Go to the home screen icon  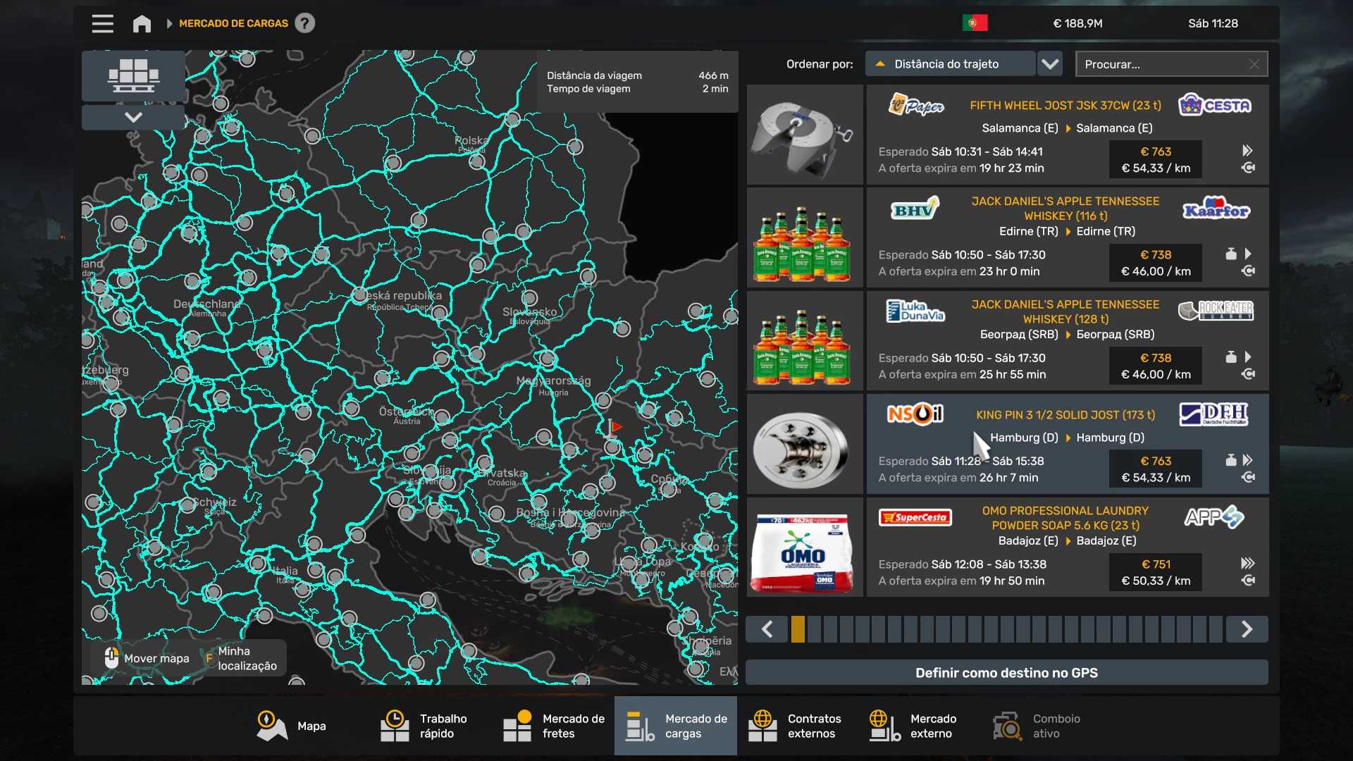pyautogui.click(x=142, y=23)
